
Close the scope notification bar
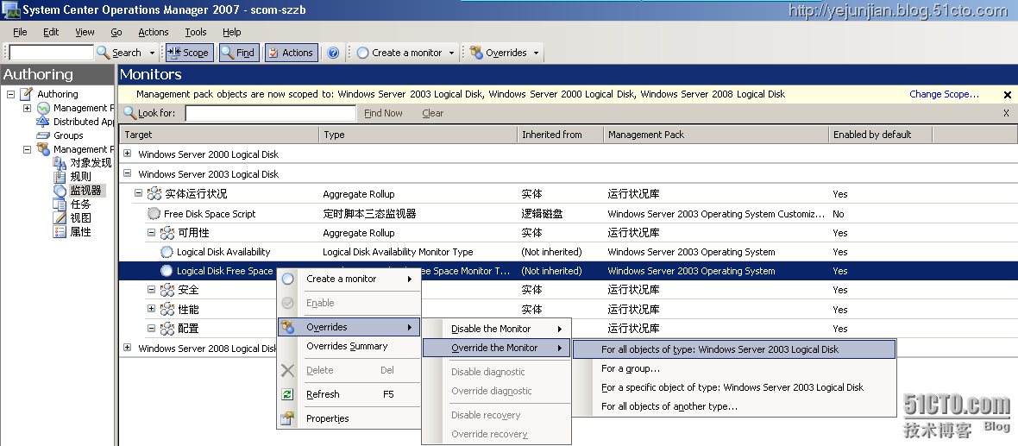(x=1007, y=95)
